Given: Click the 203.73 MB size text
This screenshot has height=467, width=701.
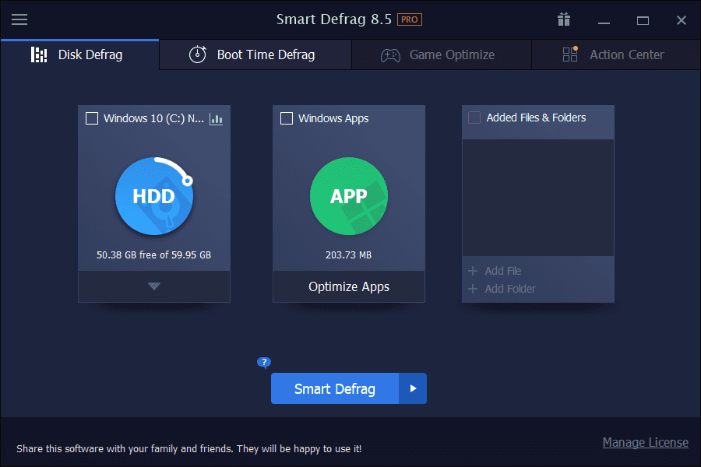Looking at the screenshot, I should coord(348,255).
